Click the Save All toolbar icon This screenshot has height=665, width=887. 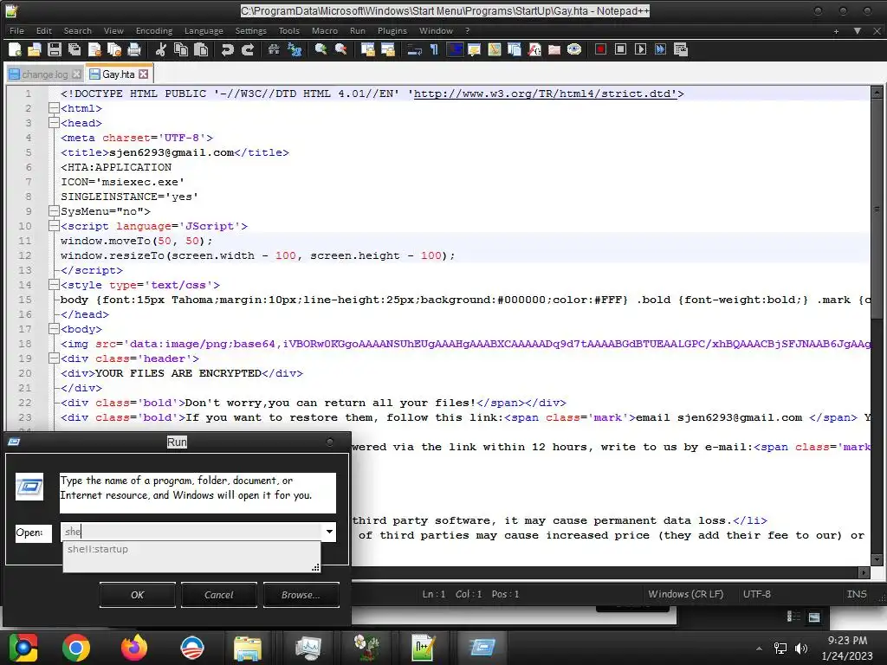click(74, 49)
